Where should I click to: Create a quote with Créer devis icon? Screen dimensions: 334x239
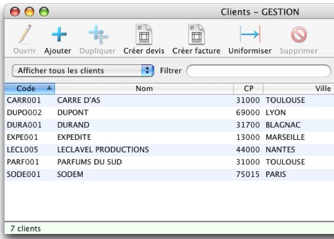(144, 34)
